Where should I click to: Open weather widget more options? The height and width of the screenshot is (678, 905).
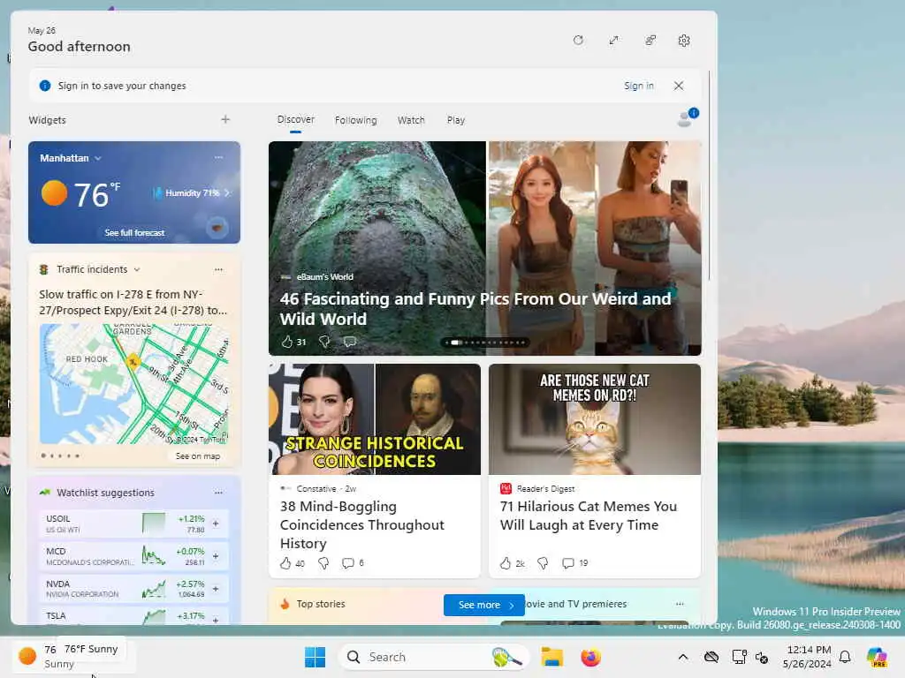219,157
